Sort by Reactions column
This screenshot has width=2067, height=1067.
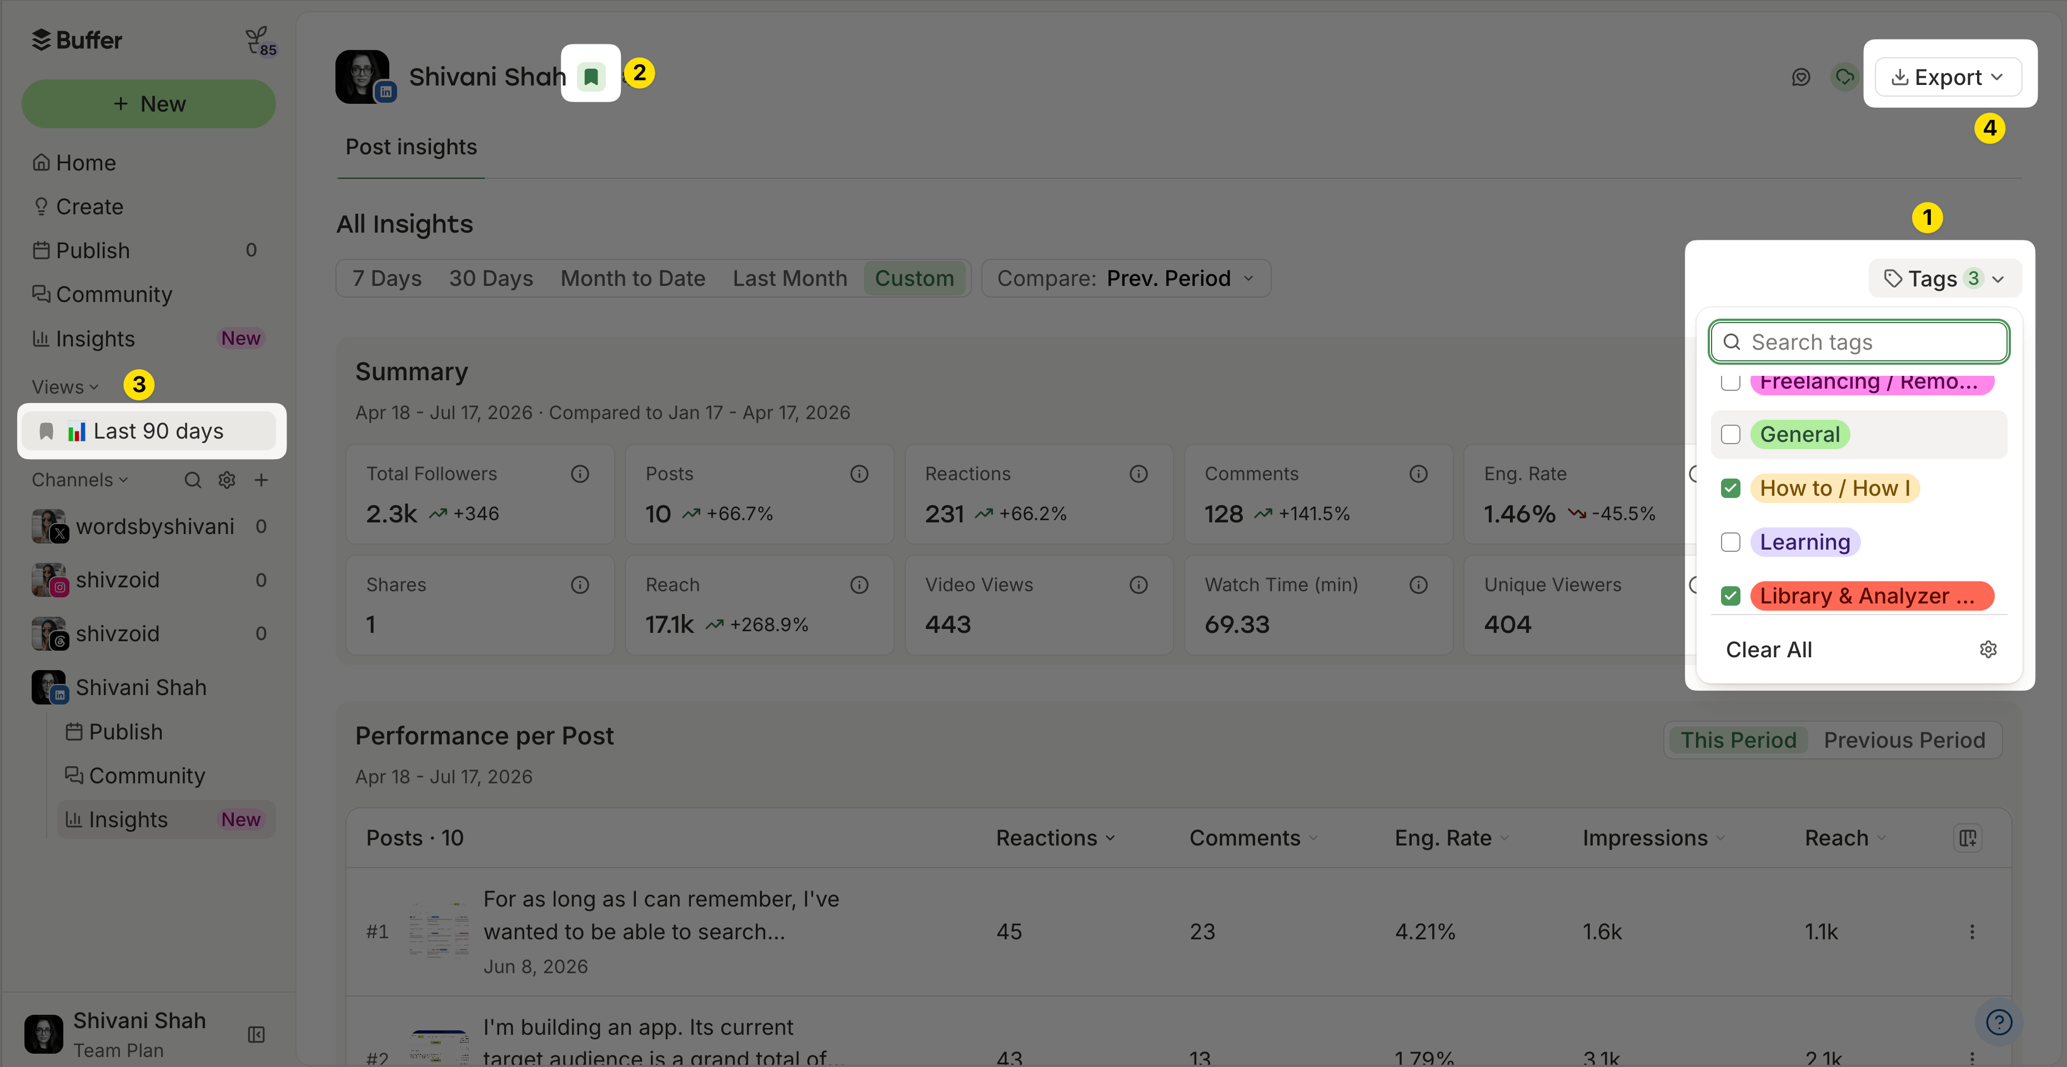point(1055,838)
